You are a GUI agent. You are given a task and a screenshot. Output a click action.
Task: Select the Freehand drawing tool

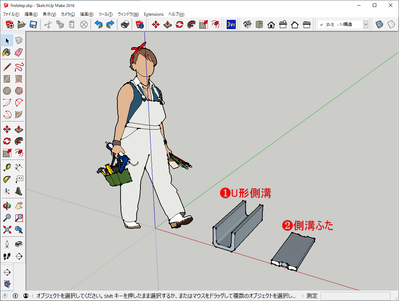coord(19,67)
